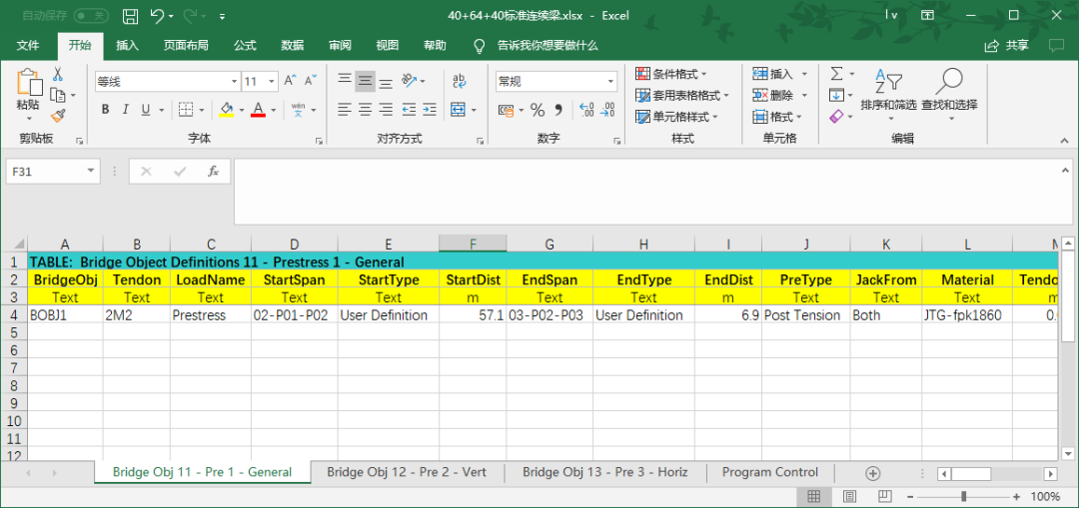This screenshot has height=508, width=1079.
Task: Undo the last action
Action: 157,15
